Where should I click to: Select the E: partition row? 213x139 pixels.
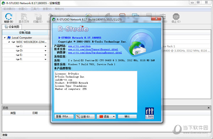point(25,55)
